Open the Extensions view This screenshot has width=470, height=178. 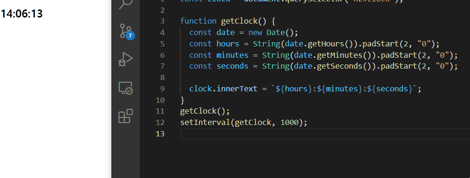126,116
